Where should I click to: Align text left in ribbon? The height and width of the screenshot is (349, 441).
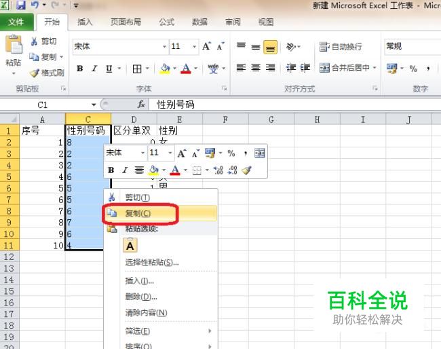point(241,68)
